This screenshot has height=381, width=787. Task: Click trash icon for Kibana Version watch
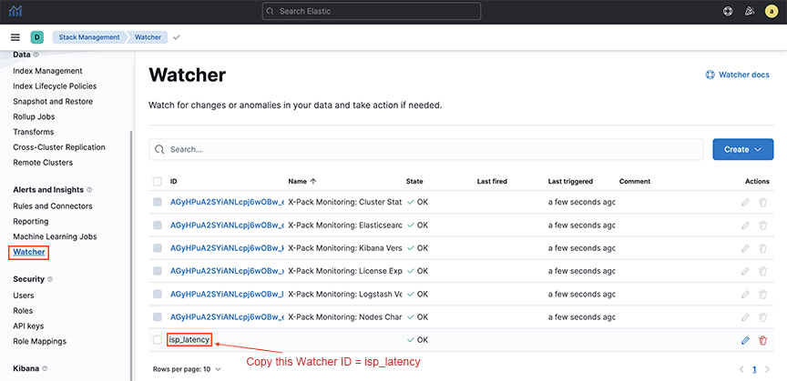pos(763,247)
